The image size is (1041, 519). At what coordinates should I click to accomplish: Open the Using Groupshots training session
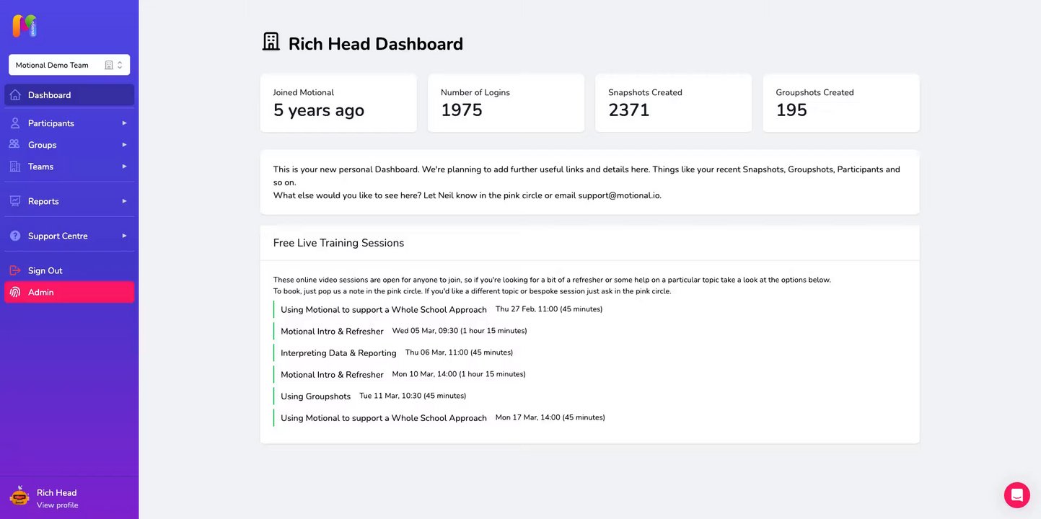(315, 396)
